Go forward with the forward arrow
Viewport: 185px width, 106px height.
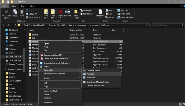click(8, 25)
